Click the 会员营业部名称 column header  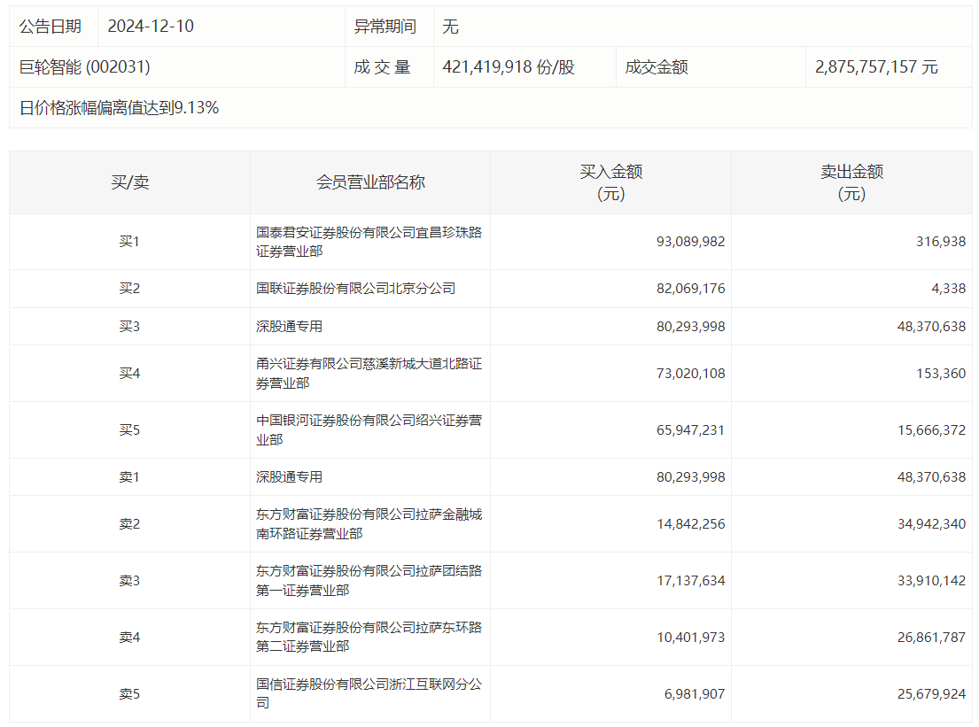coord(370,182)
